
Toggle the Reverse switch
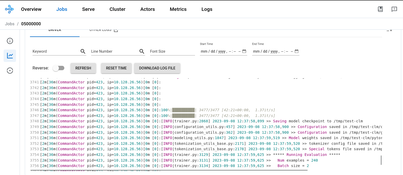(x=58, y=68)
